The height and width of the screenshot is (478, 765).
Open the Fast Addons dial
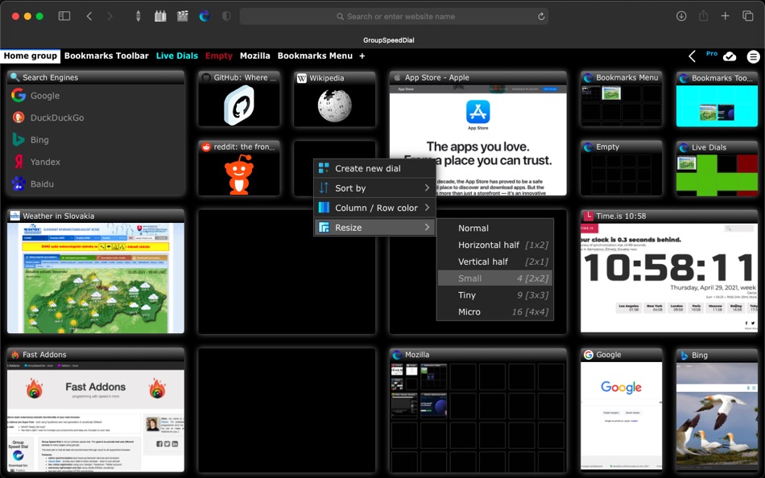point(96,410)
